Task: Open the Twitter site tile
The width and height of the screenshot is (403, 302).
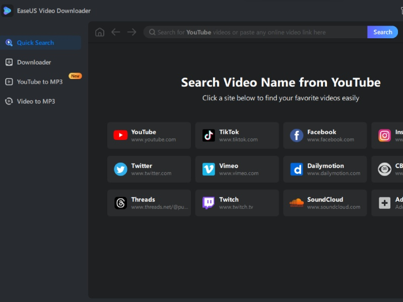Action: [149, 169]
